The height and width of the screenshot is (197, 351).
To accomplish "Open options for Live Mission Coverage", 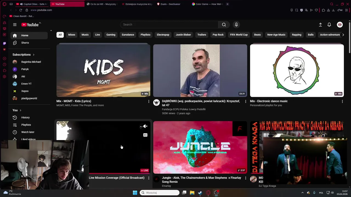I will (x=149, y=178).
